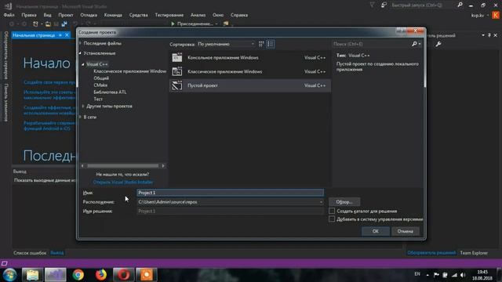Open the 'Правка' menu
The image size is (502, 282).
pos(29,15)
